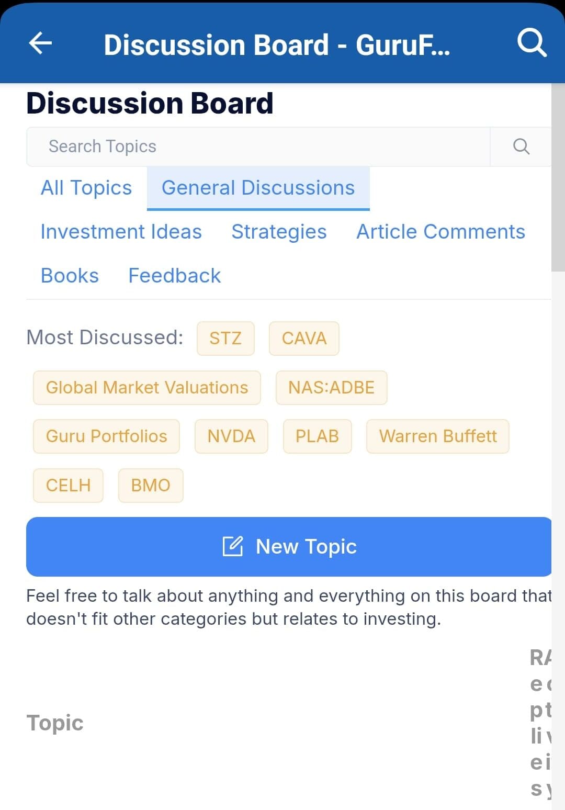
Task: Tap the back arrow icon
Action: coord(40,43)
